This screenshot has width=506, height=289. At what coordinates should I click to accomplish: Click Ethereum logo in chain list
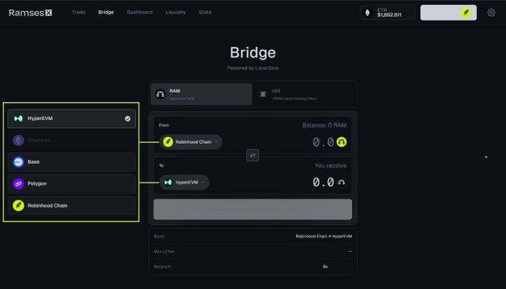tap(19, 140)
